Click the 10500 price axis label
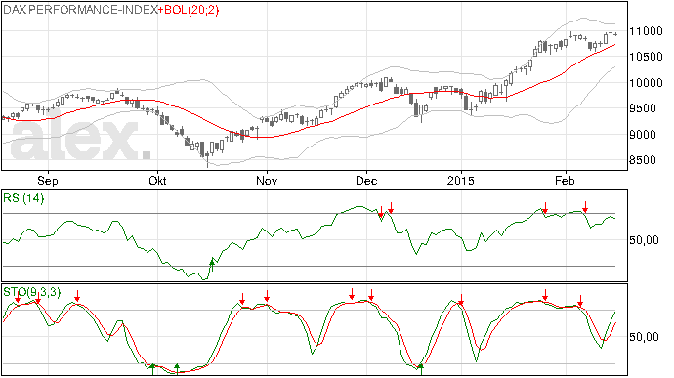Screen dimensions: 674x378 point(646,57)
